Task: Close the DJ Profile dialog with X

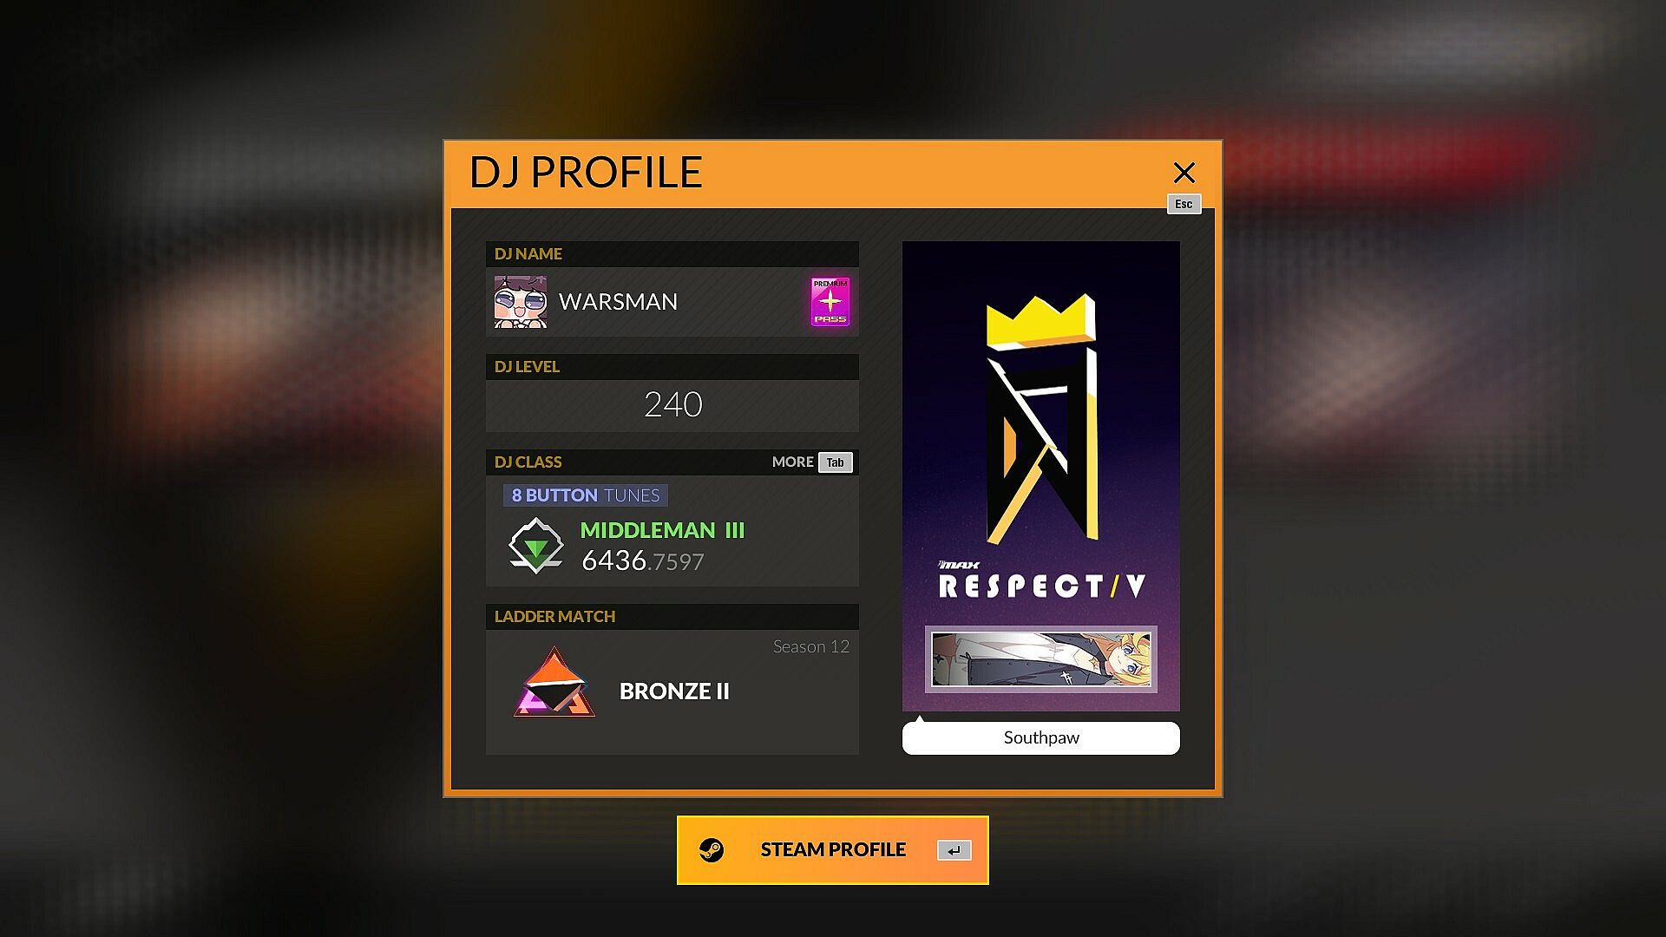Action: (x=1184, y=173)
